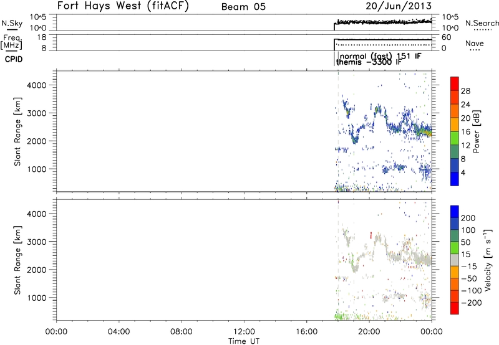499x345 pixels.
Task: Click the 'CPID' row label
Action: (14, 59)
